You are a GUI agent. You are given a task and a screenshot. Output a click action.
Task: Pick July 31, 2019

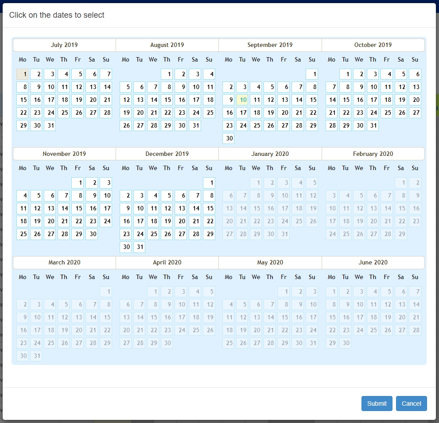pyautogui.click(x=50, y=125)
